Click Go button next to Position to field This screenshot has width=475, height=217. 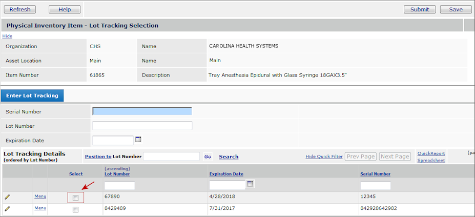[208, 156]
